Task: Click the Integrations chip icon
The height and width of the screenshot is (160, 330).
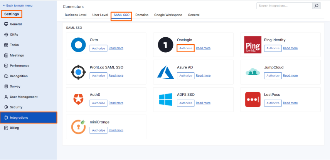Action: click(6, 118)
